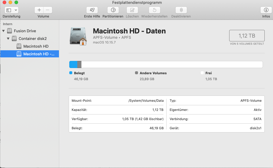273x168 pixels.
Task: Click the Löschen erase icon
Action: 132,10
